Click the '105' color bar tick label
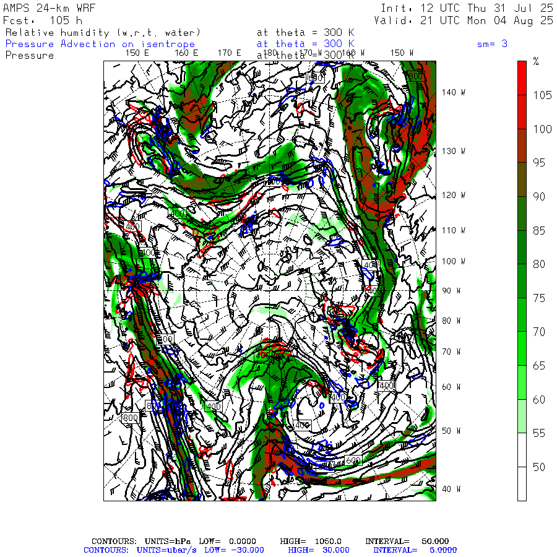This screenshot has height=557, width=557. click(542, 95)
